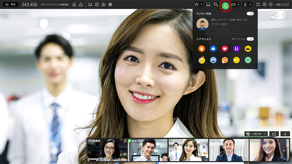This screenshot has height=164, width=292.
Task: Click the 01 東京 room label
Action: [x=10, y=5]
